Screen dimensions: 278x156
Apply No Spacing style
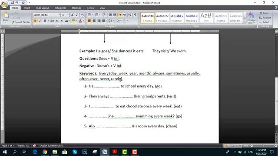pos(162,18)
